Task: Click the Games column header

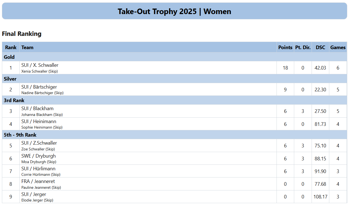Action: (338, 47)
